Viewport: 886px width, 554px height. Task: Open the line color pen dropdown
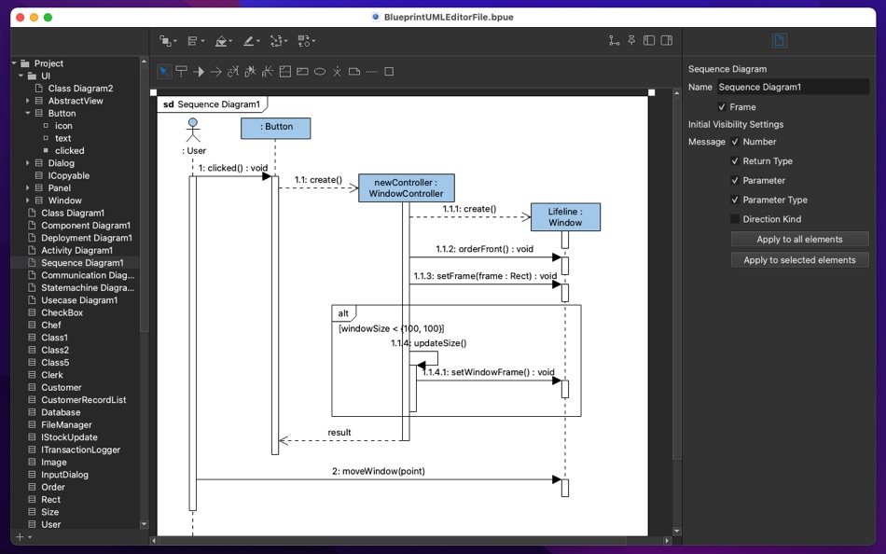(252, 41)
